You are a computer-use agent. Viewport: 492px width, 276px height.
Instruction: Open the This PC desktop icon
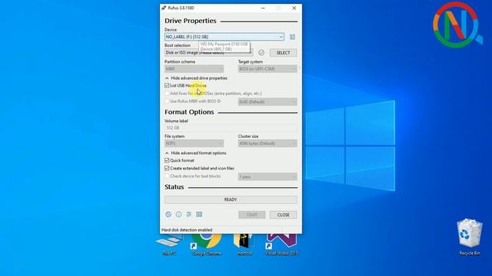click(169, 245)
